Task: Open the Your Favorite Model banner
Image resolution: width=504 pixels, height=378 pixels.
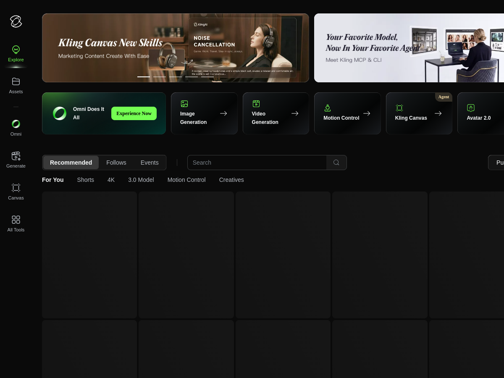Action: pos(409,48)
